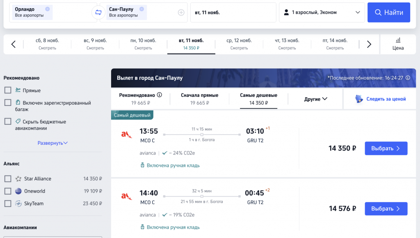Click info icon next to Рекомендовано tab
The height and width of the screenshot is (238, 420).
coord(160,95)
